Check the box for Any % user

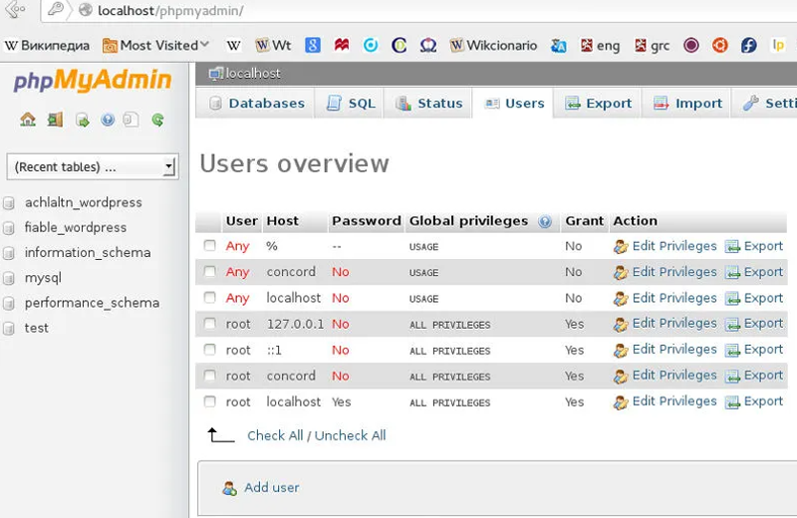coord(210,246)
